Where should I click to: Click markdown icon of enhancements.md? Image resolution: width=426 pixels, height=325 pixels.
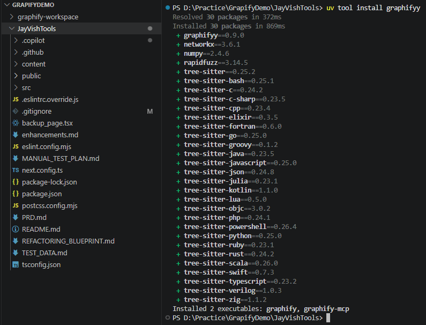[x=16, y=135]
